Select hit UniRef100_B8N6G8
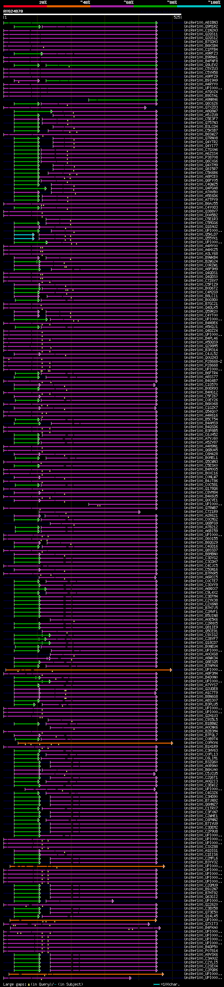Viewport: 224px width, 987px height. click(x=201, y=696)
